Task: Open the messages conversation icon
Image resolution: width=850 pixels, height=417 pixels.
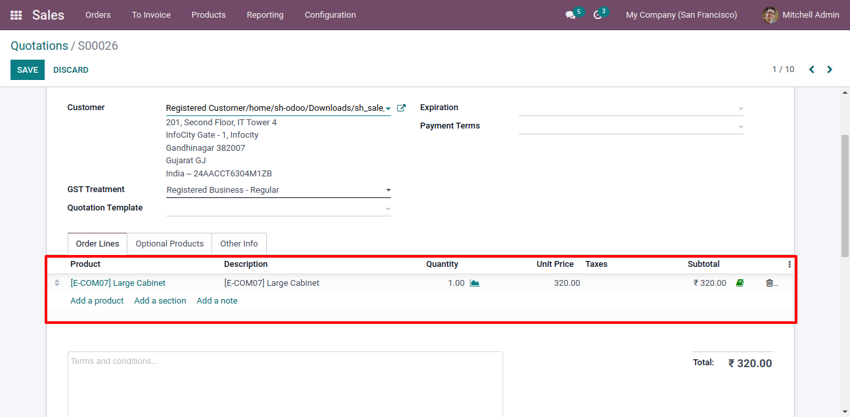Action: point(570,15)
